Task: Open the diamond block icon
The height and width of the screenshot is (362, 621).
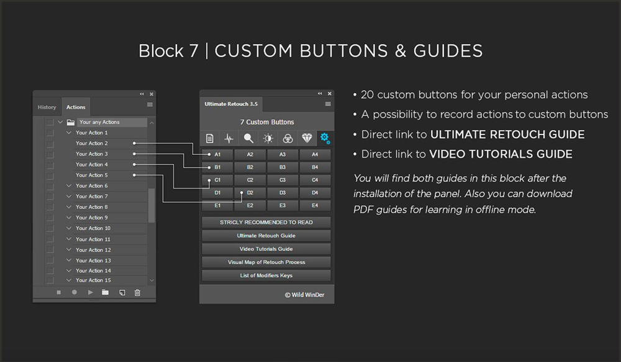Action: tap(306, 138)
